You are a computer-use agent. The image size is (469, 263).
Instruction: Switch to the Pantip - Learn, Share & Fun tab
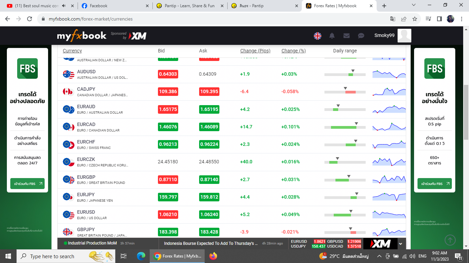tap(190, 6)
